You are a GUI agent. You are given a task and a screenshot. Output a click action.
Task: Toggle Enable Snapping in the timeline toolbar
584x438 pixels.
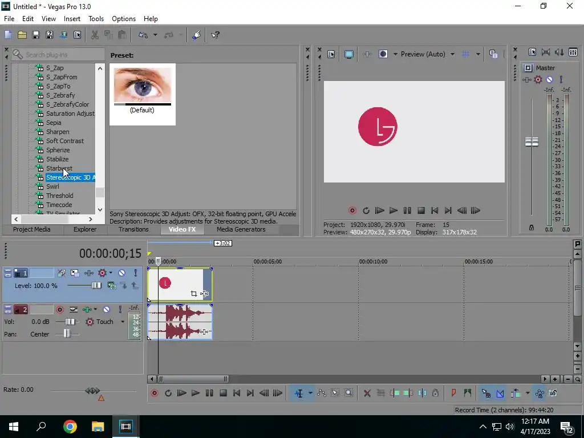coord(486,393)
